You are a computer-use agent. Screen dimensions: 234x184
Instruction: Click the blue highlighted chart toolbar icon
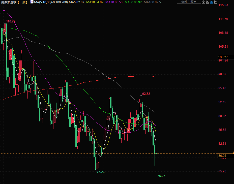(x=212, y=2)
